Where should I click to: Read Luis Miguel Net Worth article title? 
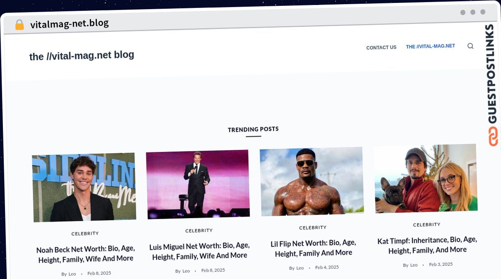200,251
